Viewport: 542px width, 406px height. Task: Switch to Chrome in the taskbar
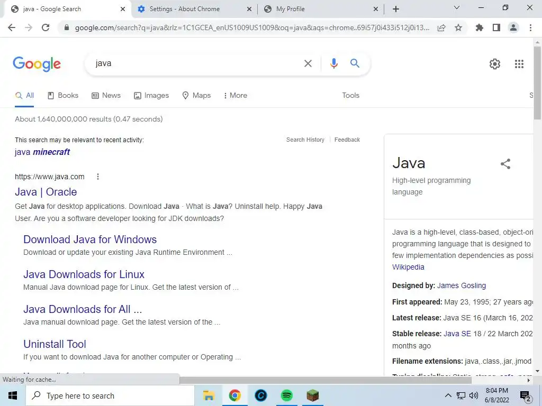tap(234, 395)
